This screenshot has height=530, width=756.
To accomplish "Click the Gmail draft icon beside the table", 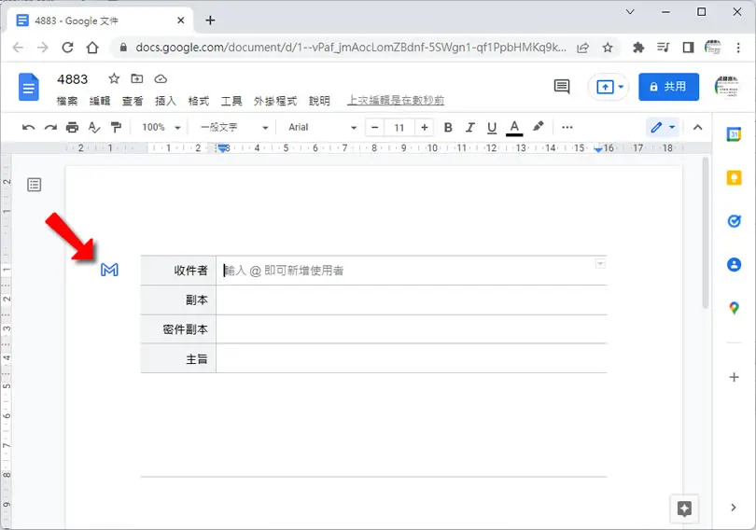I will (109, 270).
